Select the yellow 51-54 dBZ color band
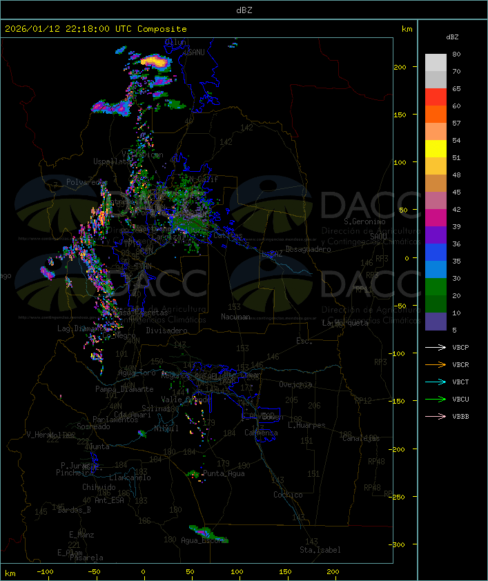The height and width of the screenshot is (581, 488). [x=436, y=149]
